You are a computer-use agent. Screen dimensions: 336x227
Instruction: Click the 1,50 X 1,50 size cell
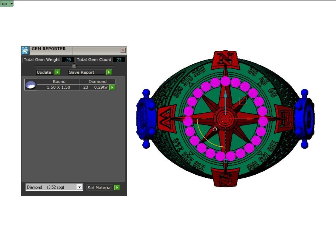point(58,87)
